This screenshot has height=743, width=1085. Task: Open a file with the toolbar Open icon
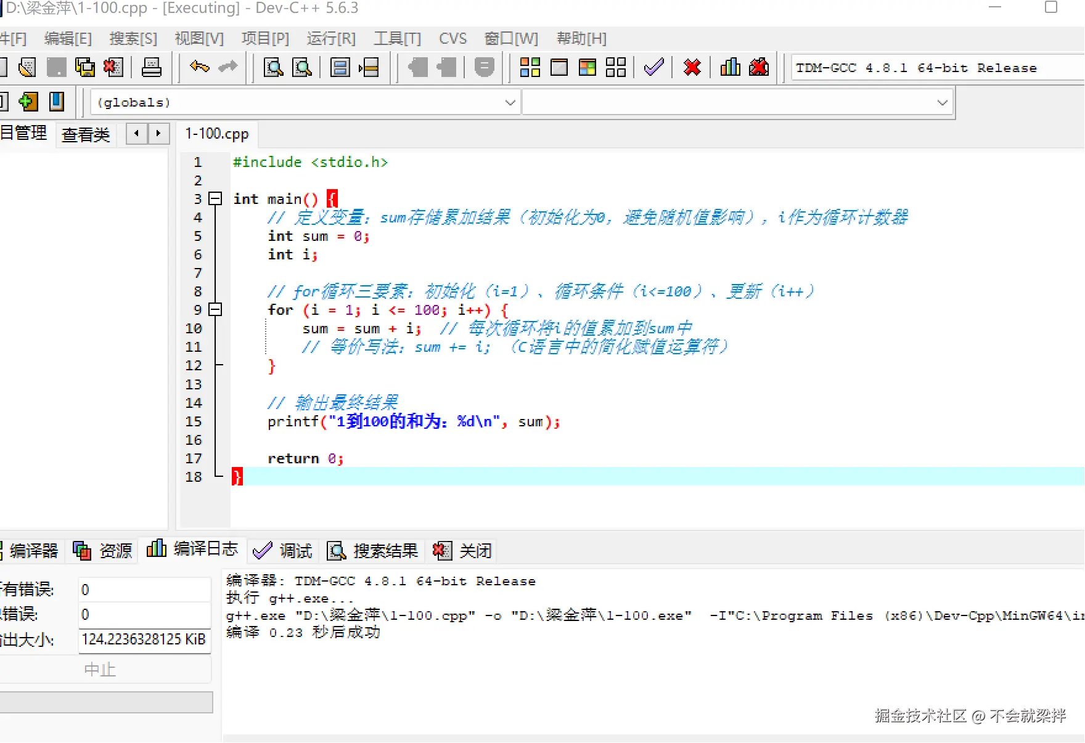point(27,67)
